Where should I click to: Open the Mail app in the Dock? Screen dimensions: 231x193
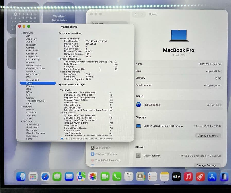click(69, 176)
